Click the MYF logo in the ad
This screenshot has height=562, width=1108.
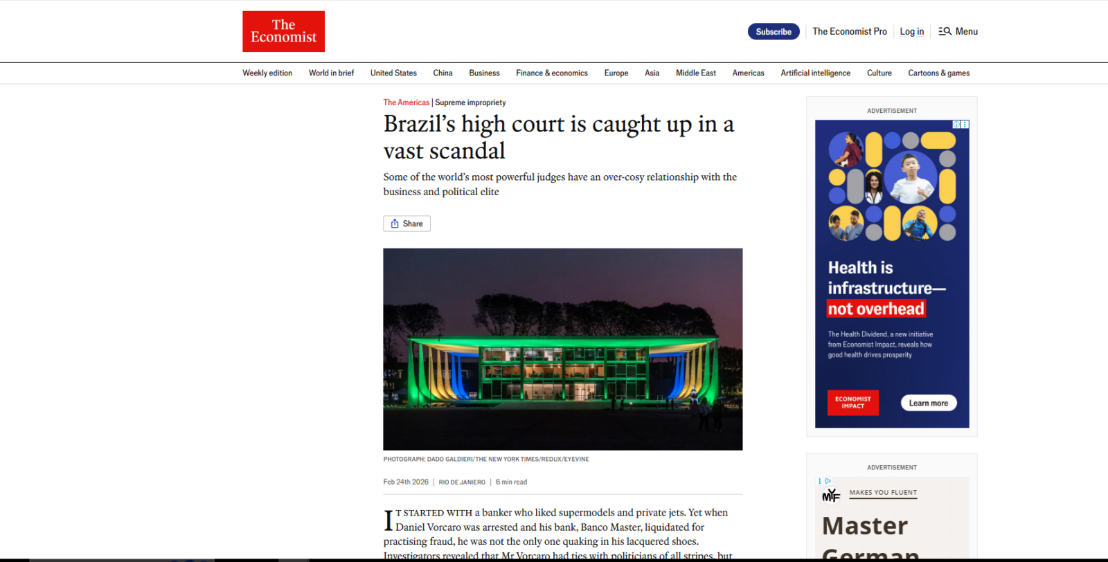831,495
